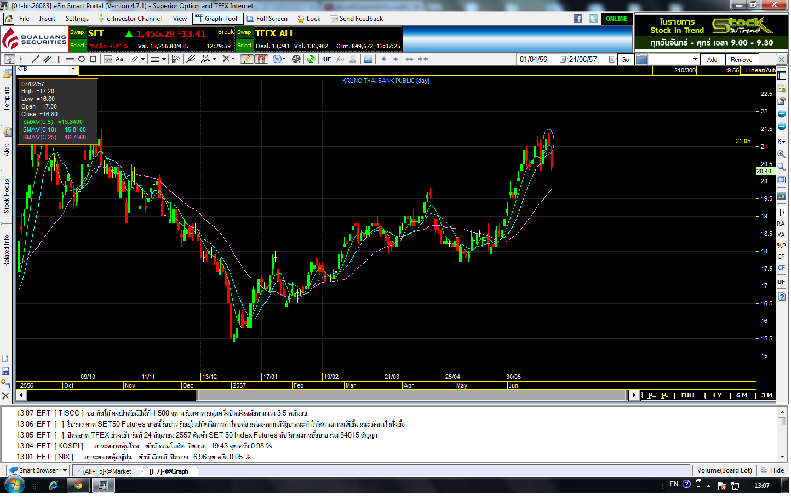Click the Lock button
This screenshot has width=791, height=500.
pyautogui.click(x=309, y=19)
